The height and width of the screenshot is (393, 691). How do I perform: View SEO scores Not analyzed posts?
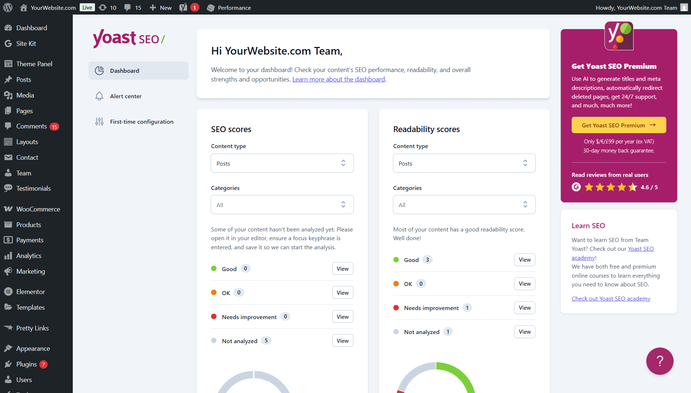(x=342, y=341)
